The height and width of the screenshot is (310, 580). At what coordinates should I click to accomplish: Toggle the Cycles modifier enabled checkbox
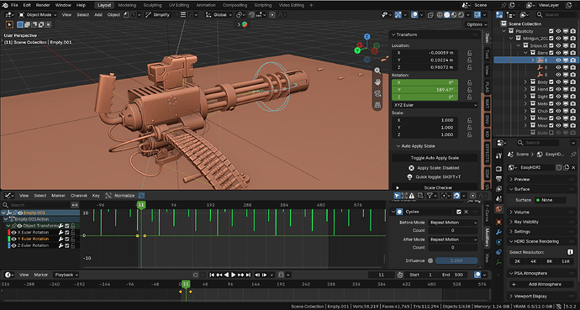459,212
